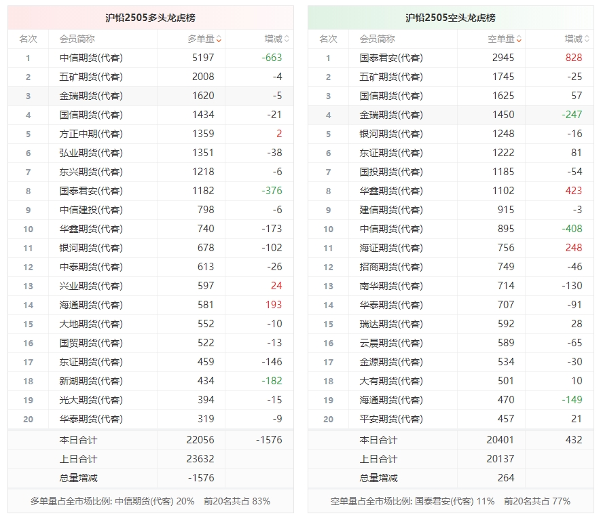Select 国信期货(代客) in short ranking
Screen dimensions: 601x518
[391, 96]
